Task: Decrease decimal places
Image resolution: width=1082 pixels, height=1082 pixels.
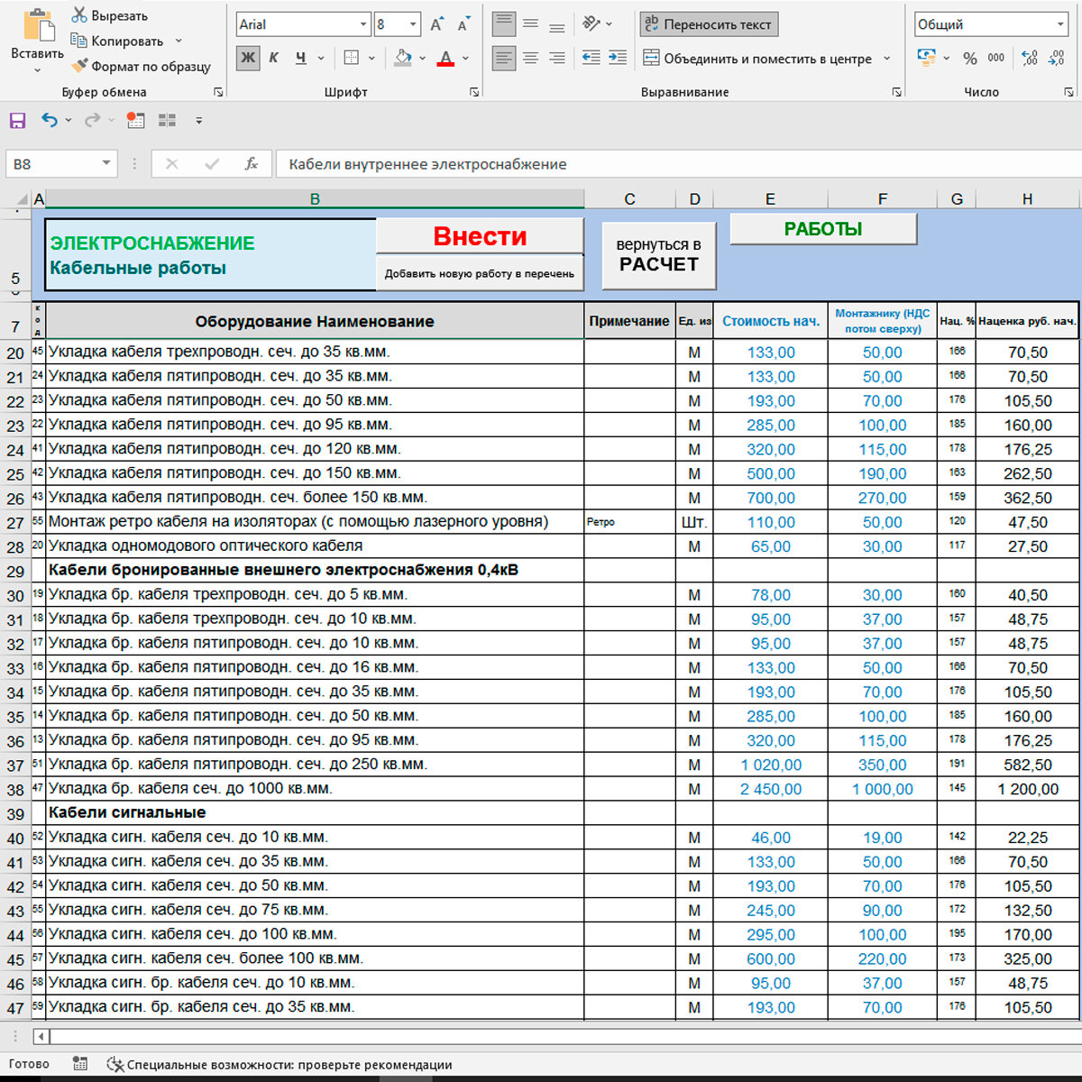Action: 1057,58
